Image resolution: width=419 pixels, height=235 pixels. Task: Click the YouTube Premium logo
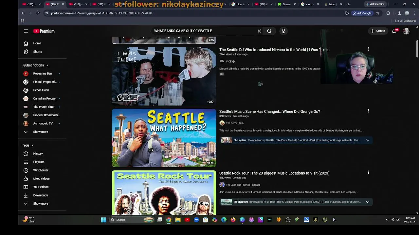(x=44, y=31)
